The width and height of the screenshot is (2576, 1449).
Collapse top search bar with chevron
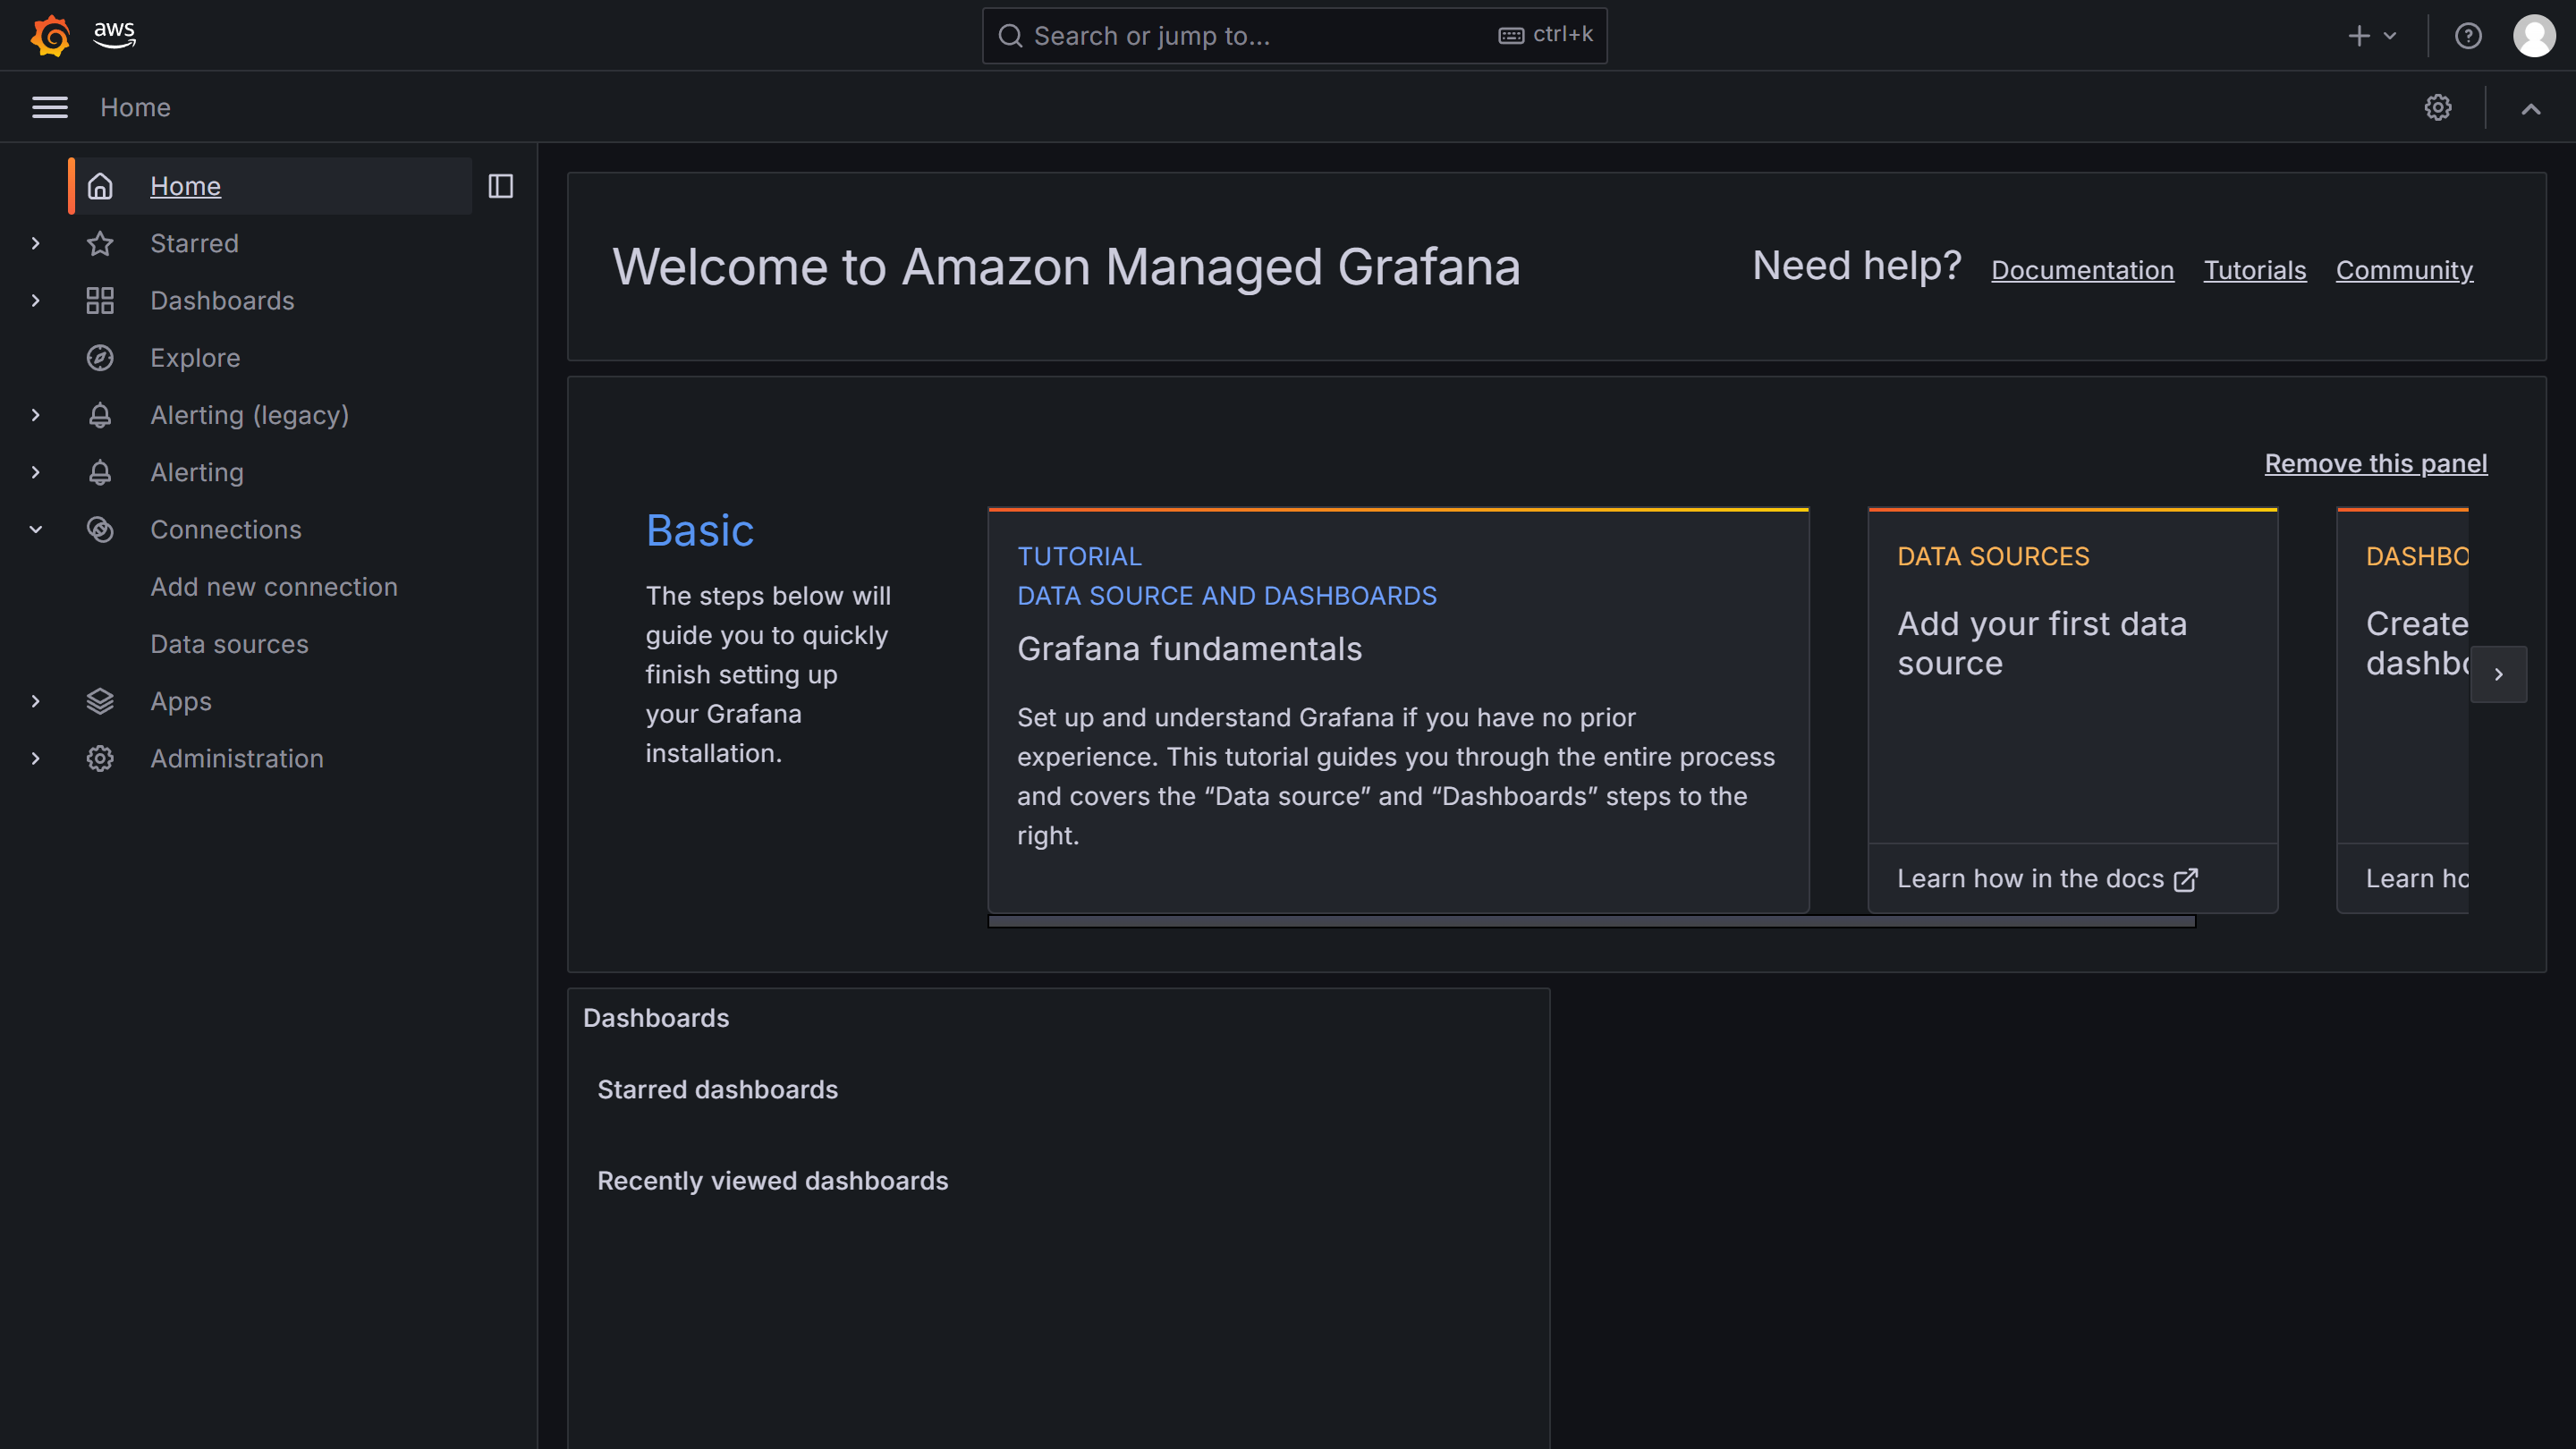coord(2531,109)
